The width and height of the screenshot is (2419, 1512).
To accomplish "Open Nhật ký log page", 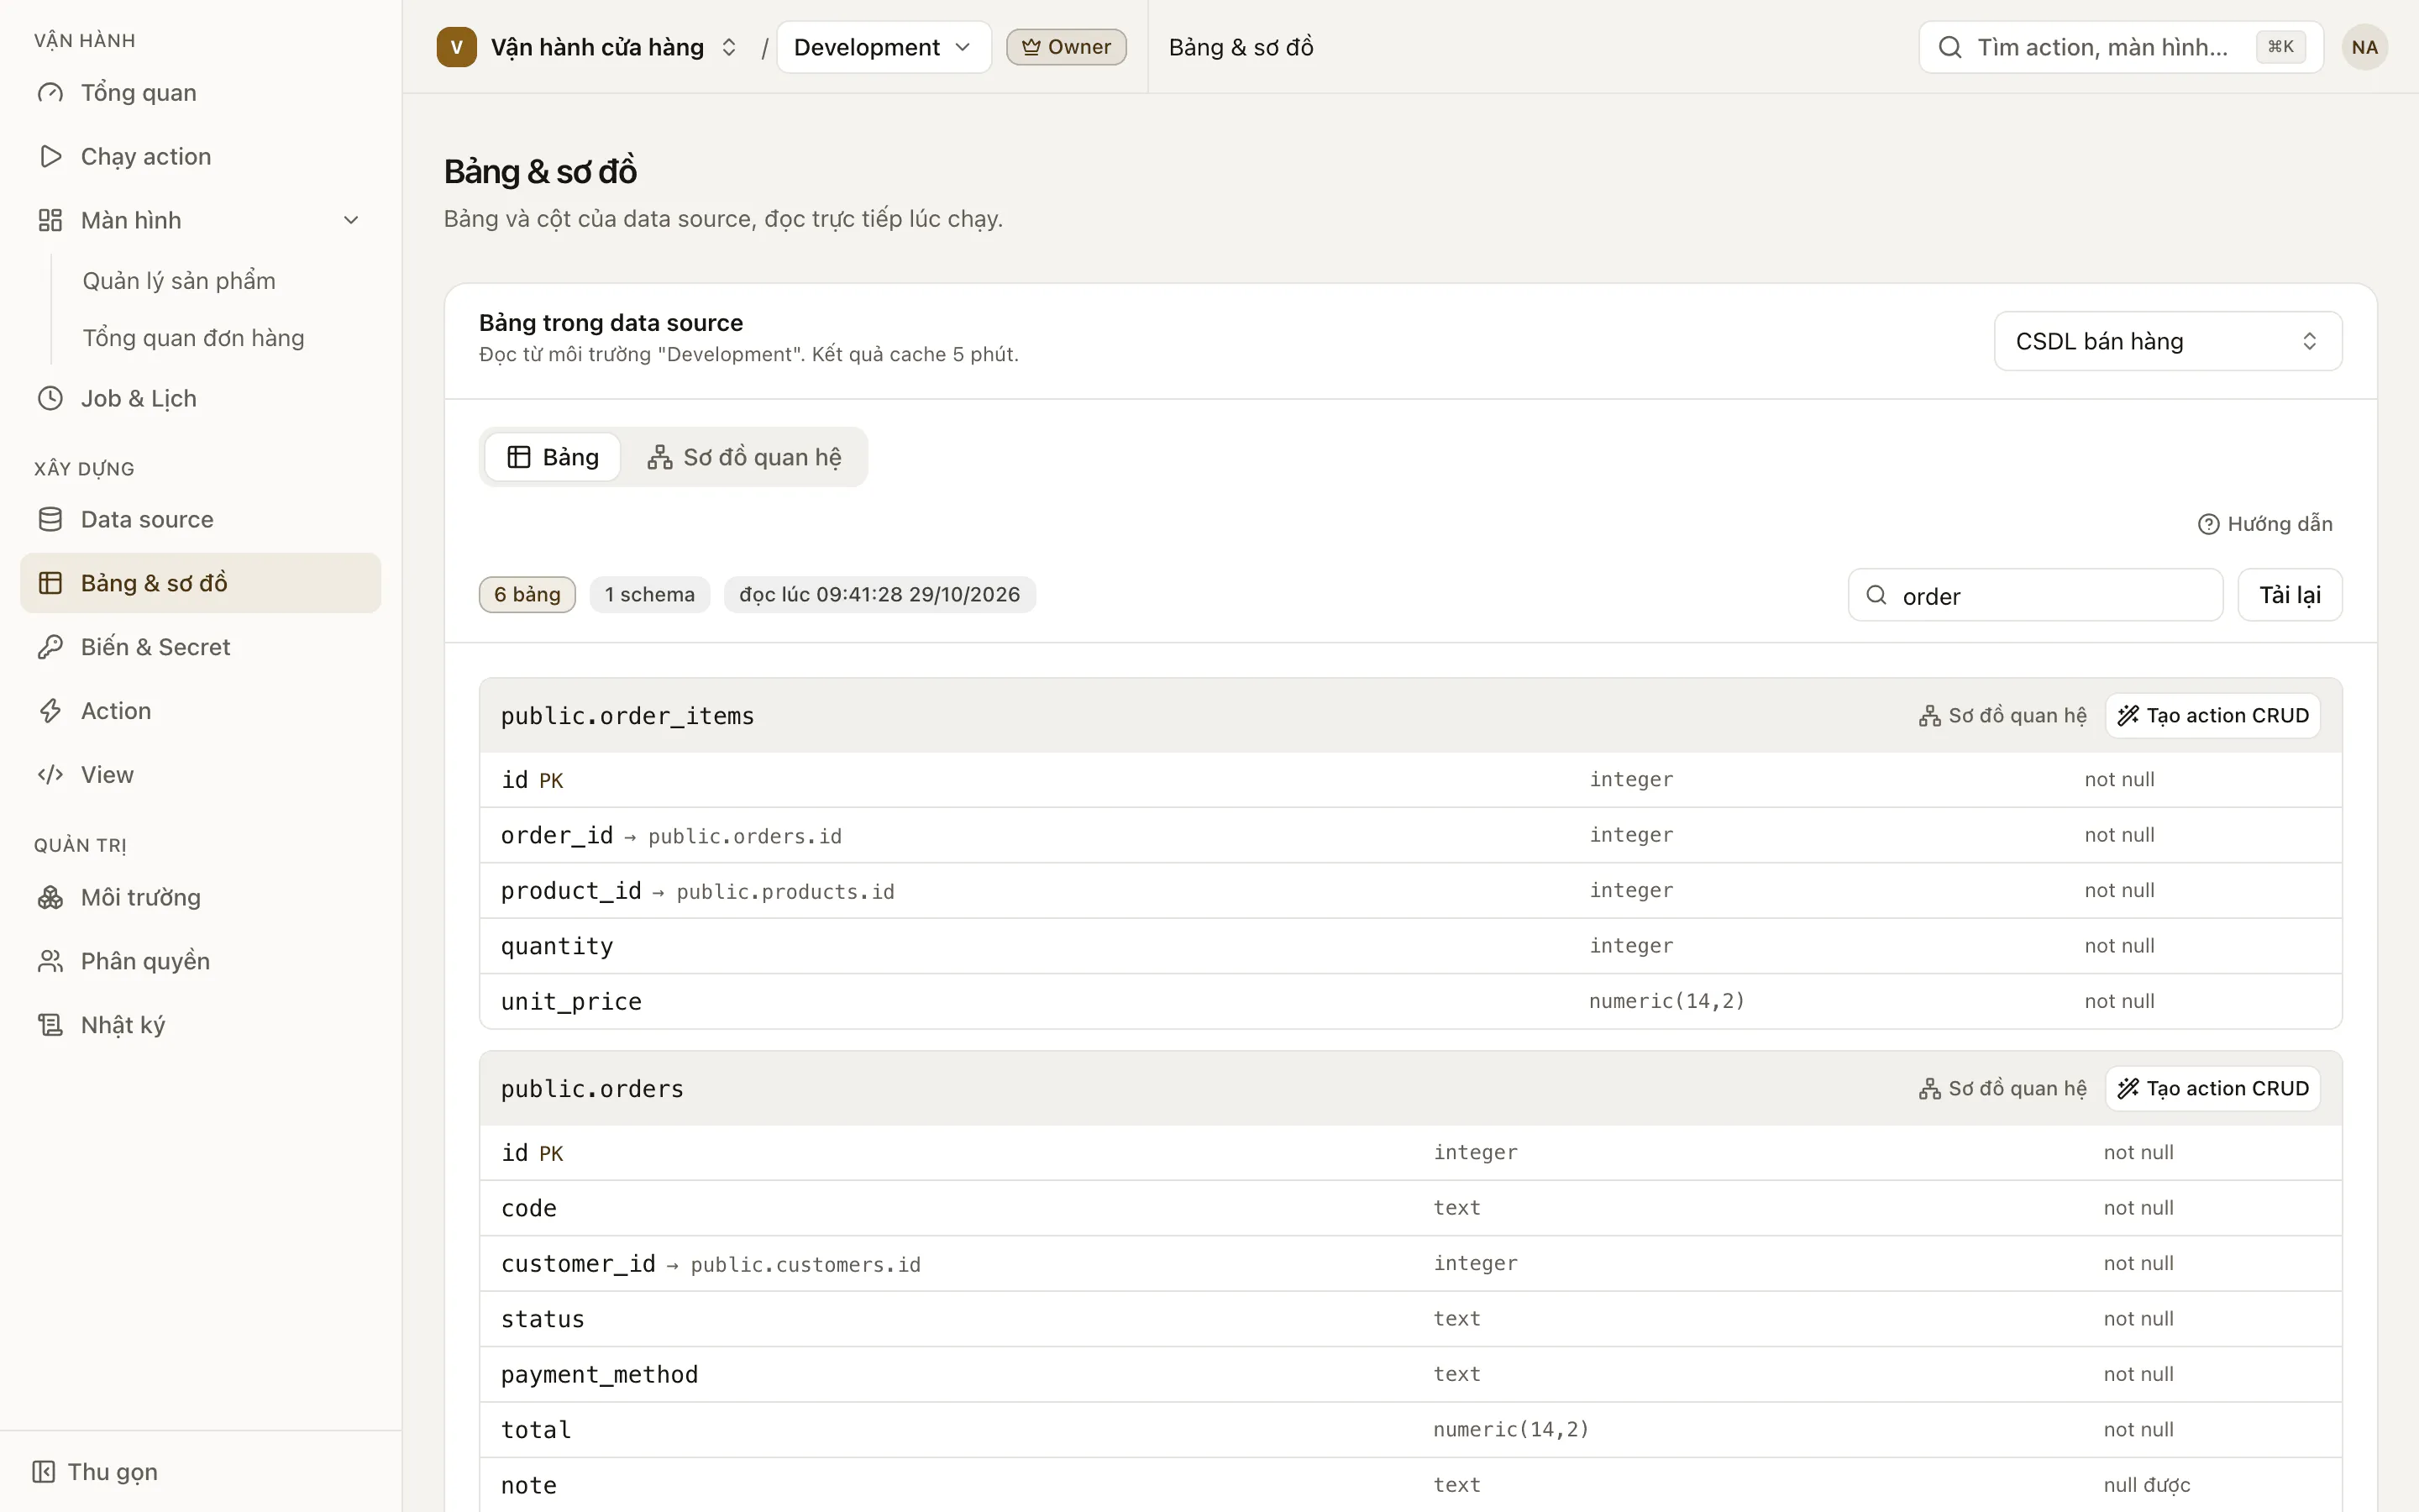I will coord(200,1025).
